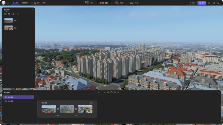Click the trash icon in camera list toolbar
Image resolution: width=223 pixels, height=125 pixels.
(x=13, y=14)
